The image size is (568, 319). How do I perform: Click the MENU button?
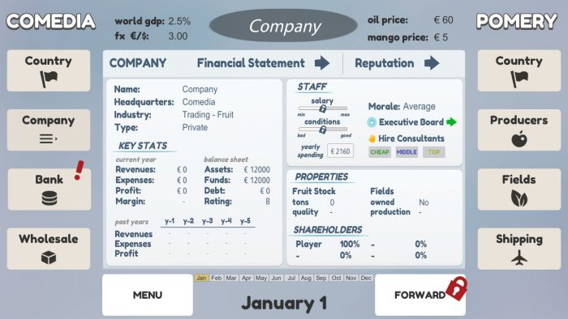pos(148,295)
